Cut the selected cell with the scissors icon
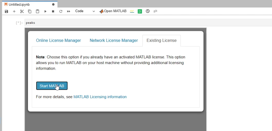Viewport: 272px width, 131px height. pyautogui.click(x=22, y=11)
